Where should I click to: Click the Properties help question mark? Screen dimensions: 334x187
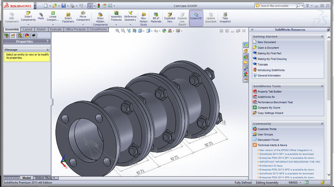[48, 41]
